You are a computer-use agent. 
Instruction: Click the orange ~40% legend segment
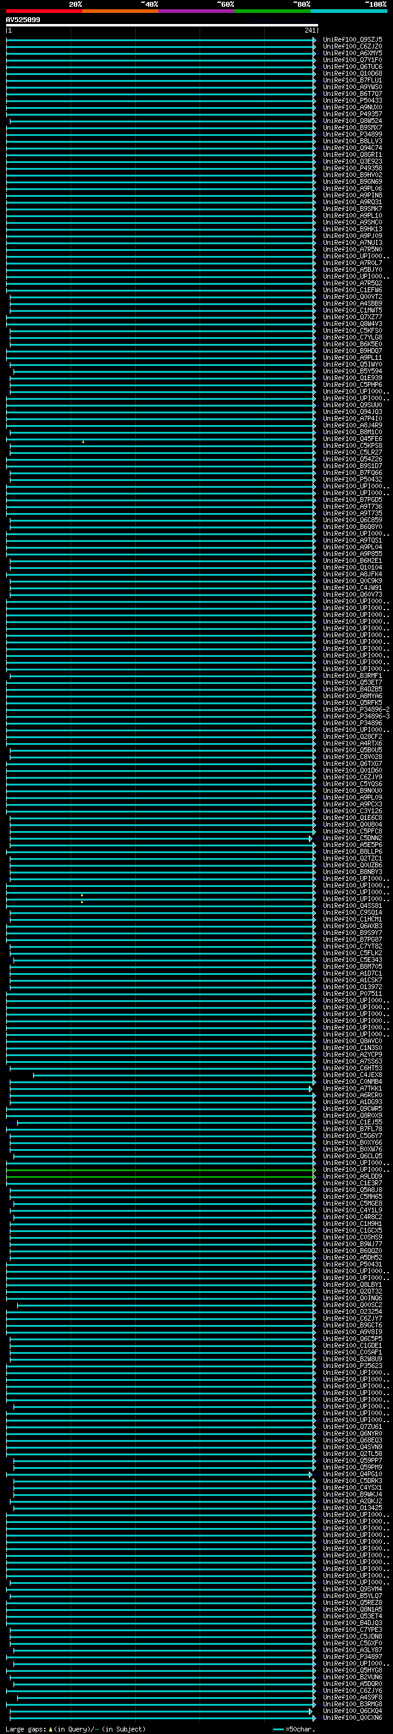click(x=120, y=12)
